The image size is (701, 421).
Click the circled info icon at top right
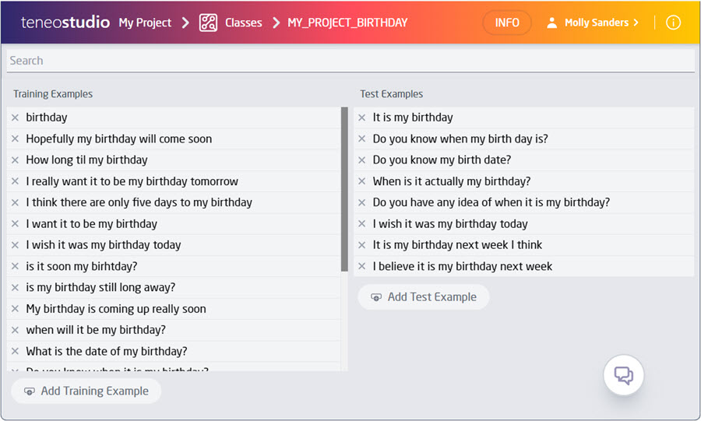click(674, 23)
